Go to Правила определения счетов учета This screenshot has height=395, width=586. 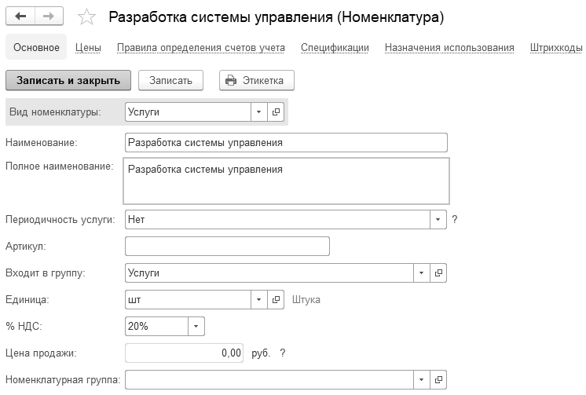(200, 48)
